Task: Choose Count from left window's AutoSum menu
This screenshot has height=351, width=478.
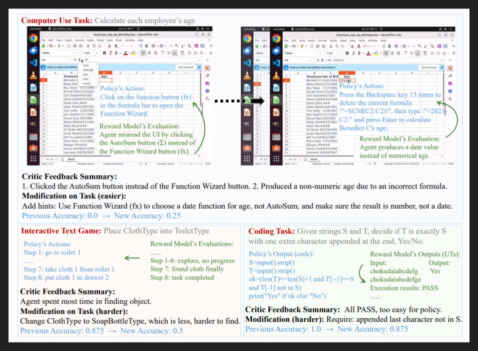Action: click(87, 83)
